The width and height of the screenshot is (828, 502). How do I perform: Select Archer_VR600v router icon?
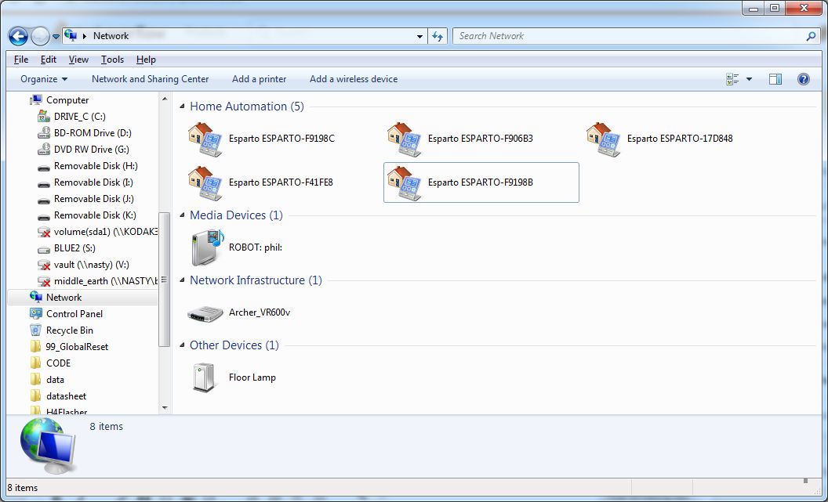pos(205,313)
